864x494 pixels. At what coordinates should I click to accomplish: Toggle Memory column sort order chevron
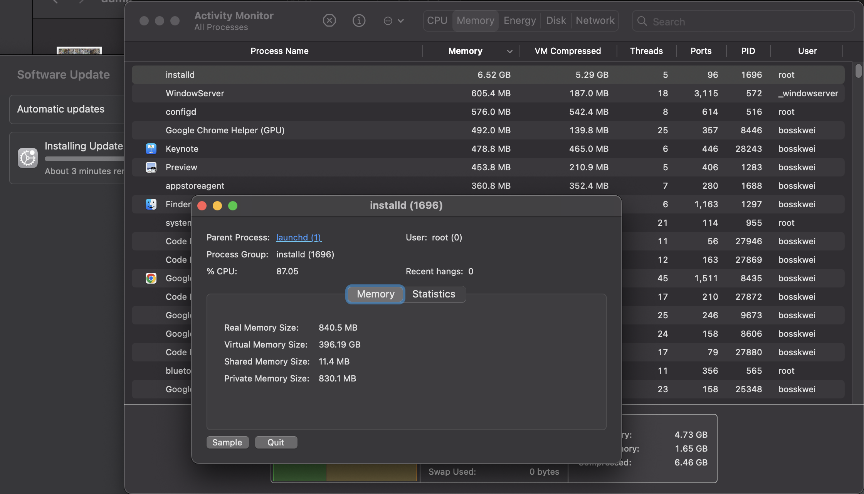(x=509, y=51)
